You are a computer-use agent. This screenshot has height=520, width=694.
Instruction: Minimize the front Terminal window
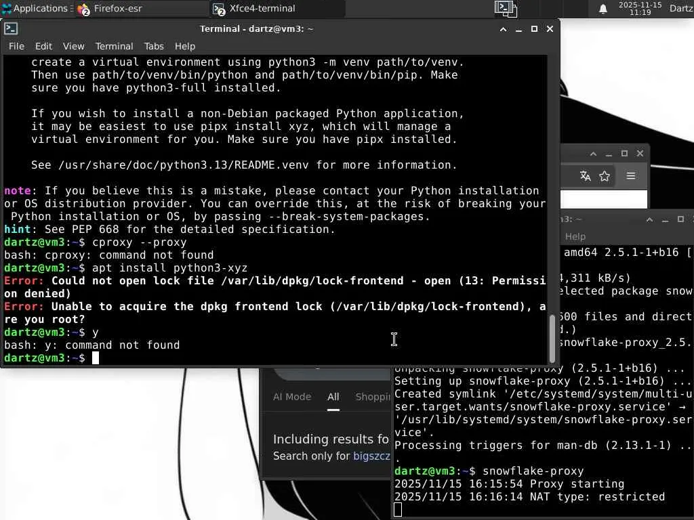click(518, 29)
